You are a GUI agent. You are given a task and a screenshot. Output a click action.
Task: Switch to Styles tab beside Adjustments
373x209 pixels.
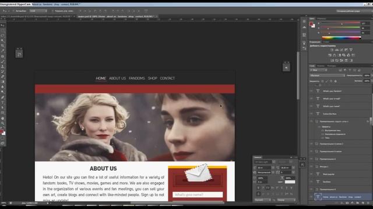pos(326,42)
